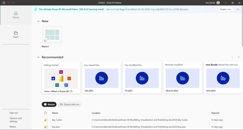Open the Query2.pbix recommended card
243x130 pixels.
[x=183, y=77]
